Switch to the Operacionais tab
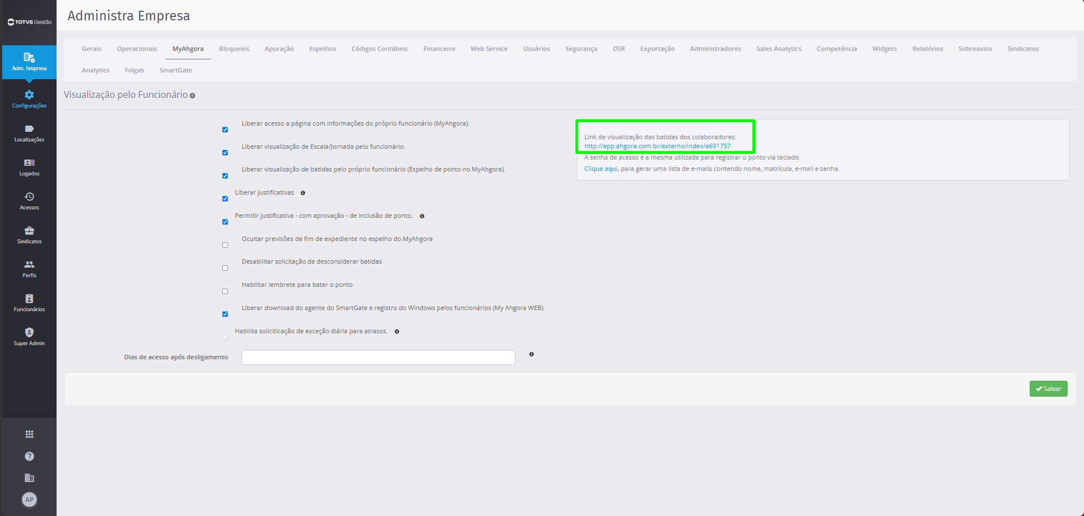Image resolution: width=1084 pixels, height=516 pixels. [137, 49]
